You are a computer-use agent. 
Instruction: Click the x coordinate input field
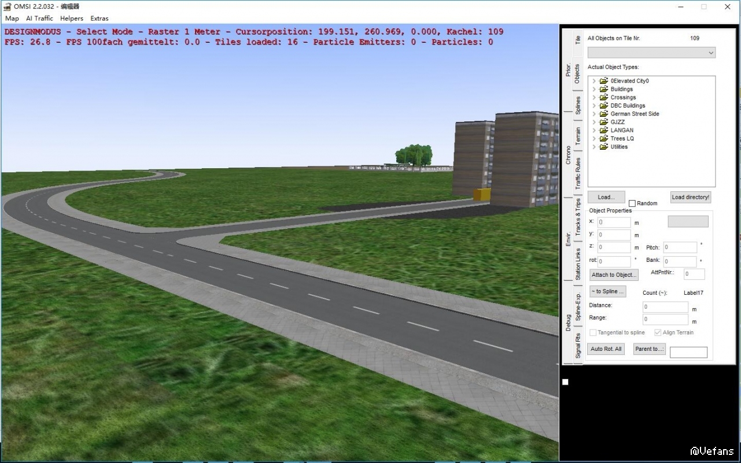614,222
